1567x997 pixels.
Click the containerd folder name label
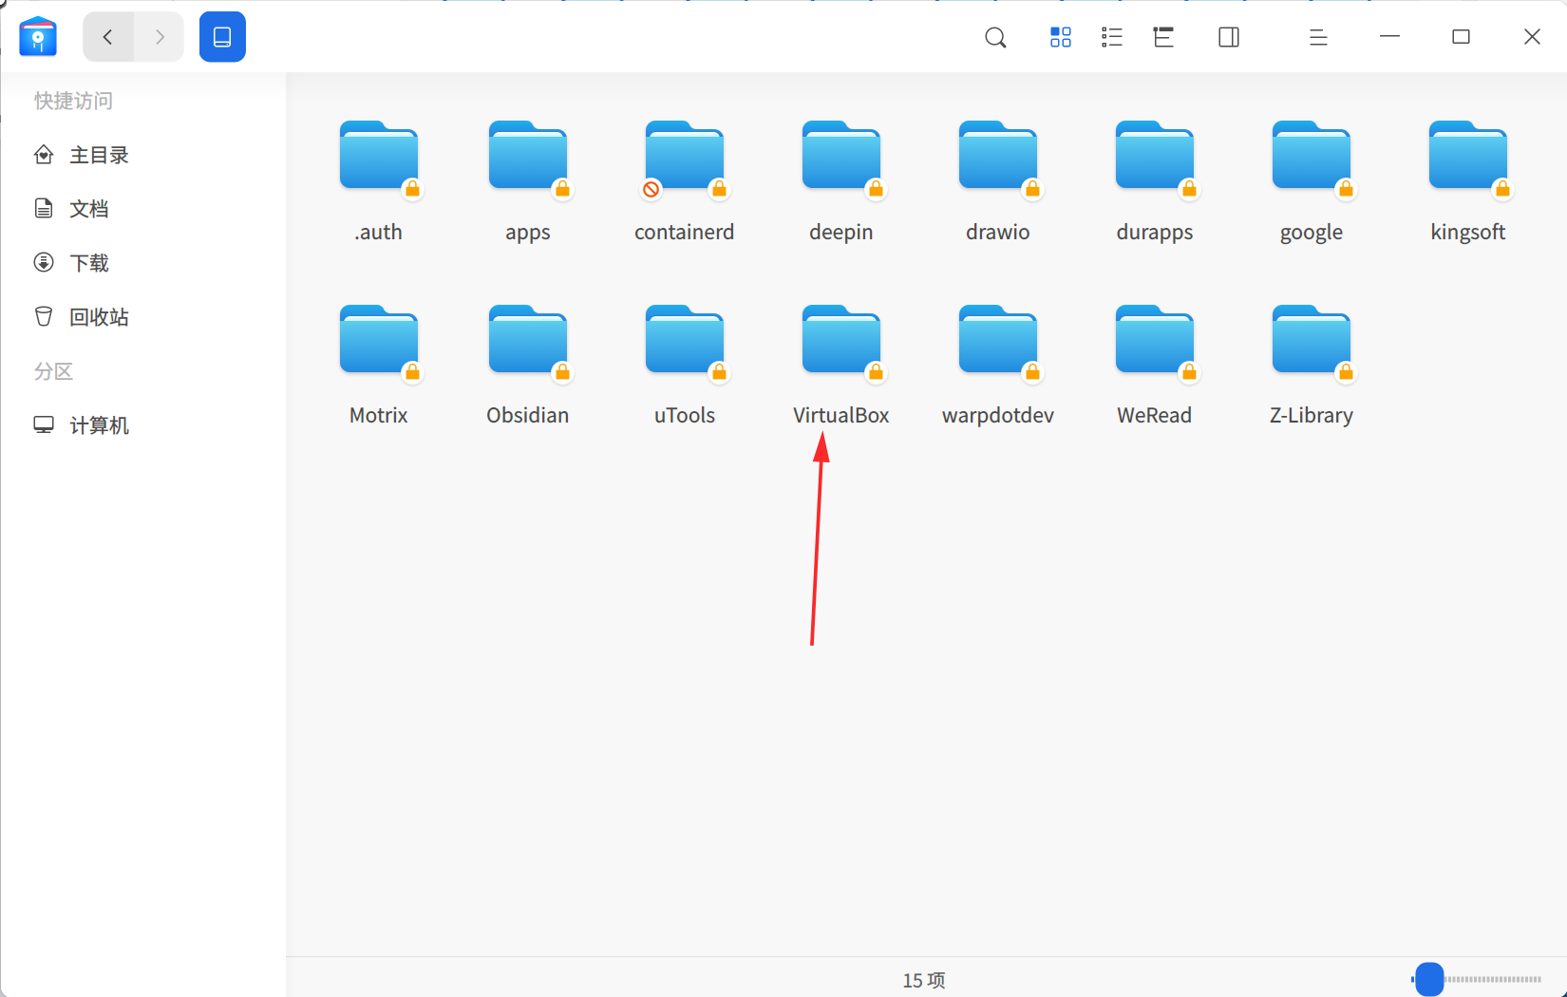point(685,233)
